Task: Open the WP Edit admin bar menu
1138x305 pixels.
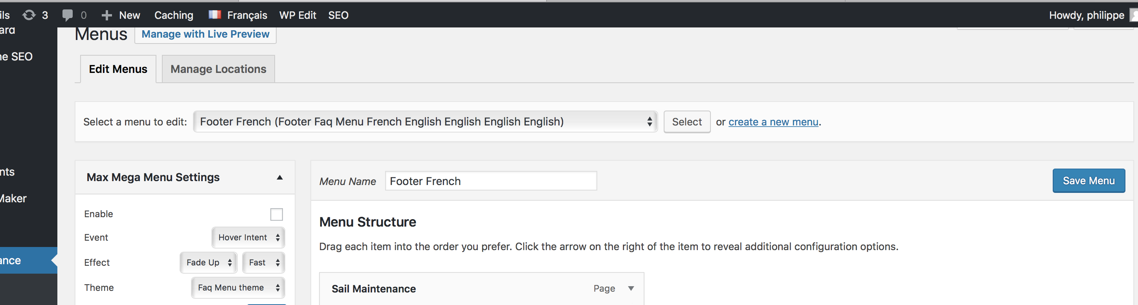Action: click(x=298, y=15)
